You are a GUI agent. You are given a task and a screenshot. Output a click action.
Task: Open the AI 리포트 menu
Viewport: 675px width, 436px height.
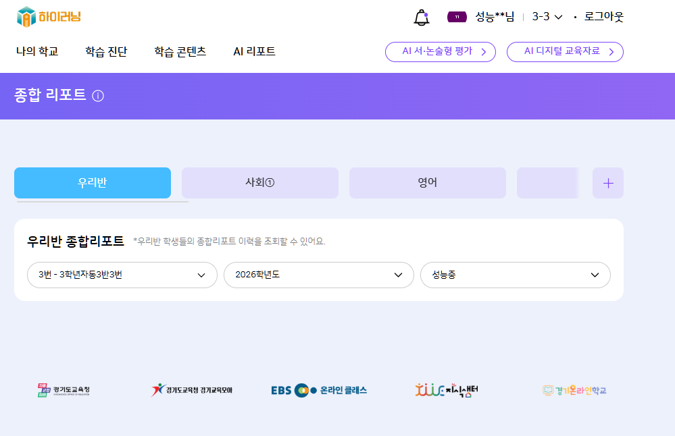(254, 51)
